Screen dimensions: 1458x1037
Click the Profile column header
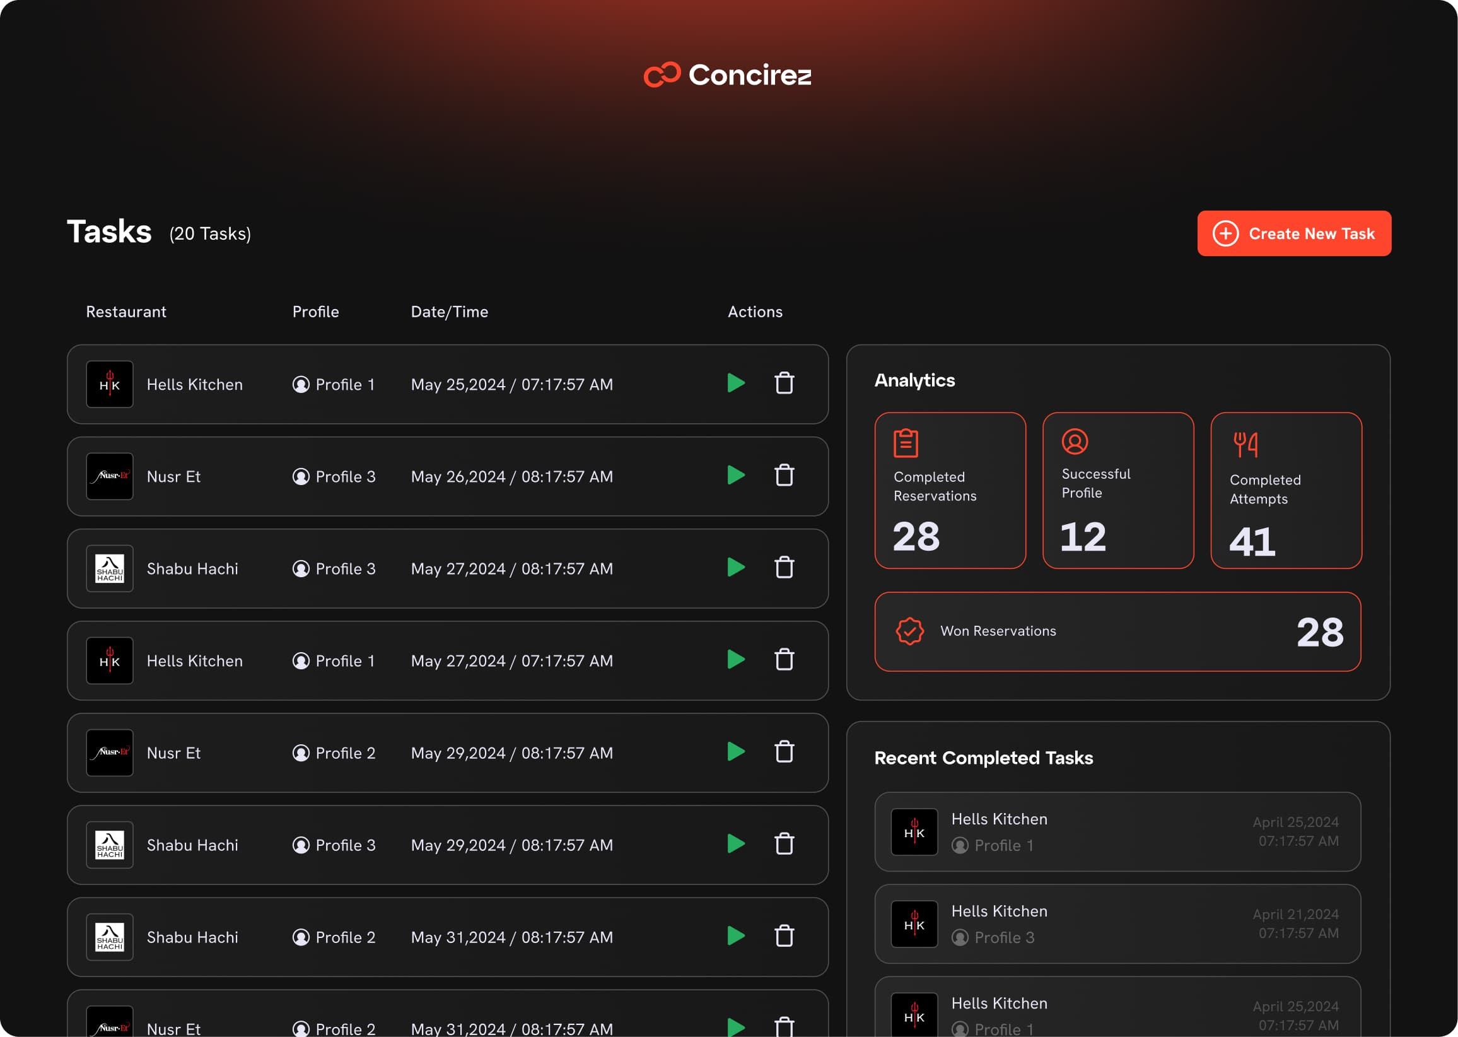point(315,312)
